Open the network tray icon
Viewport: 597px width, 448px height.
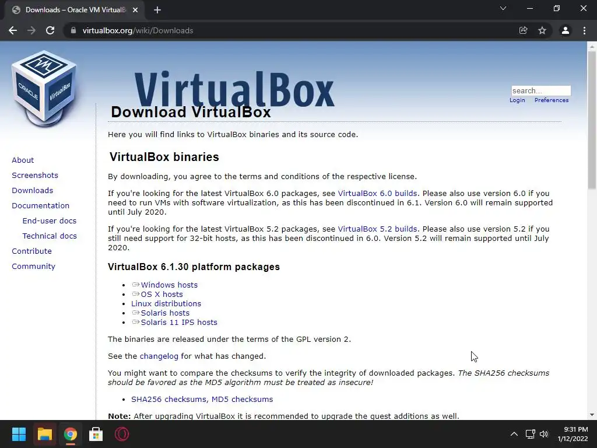pos(530,434)
